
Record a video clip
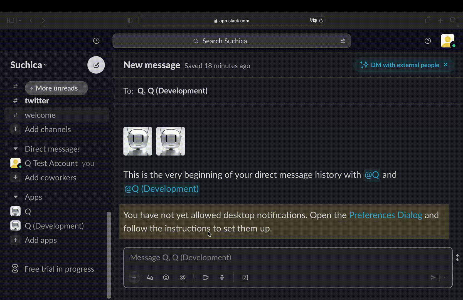[206, 277]
